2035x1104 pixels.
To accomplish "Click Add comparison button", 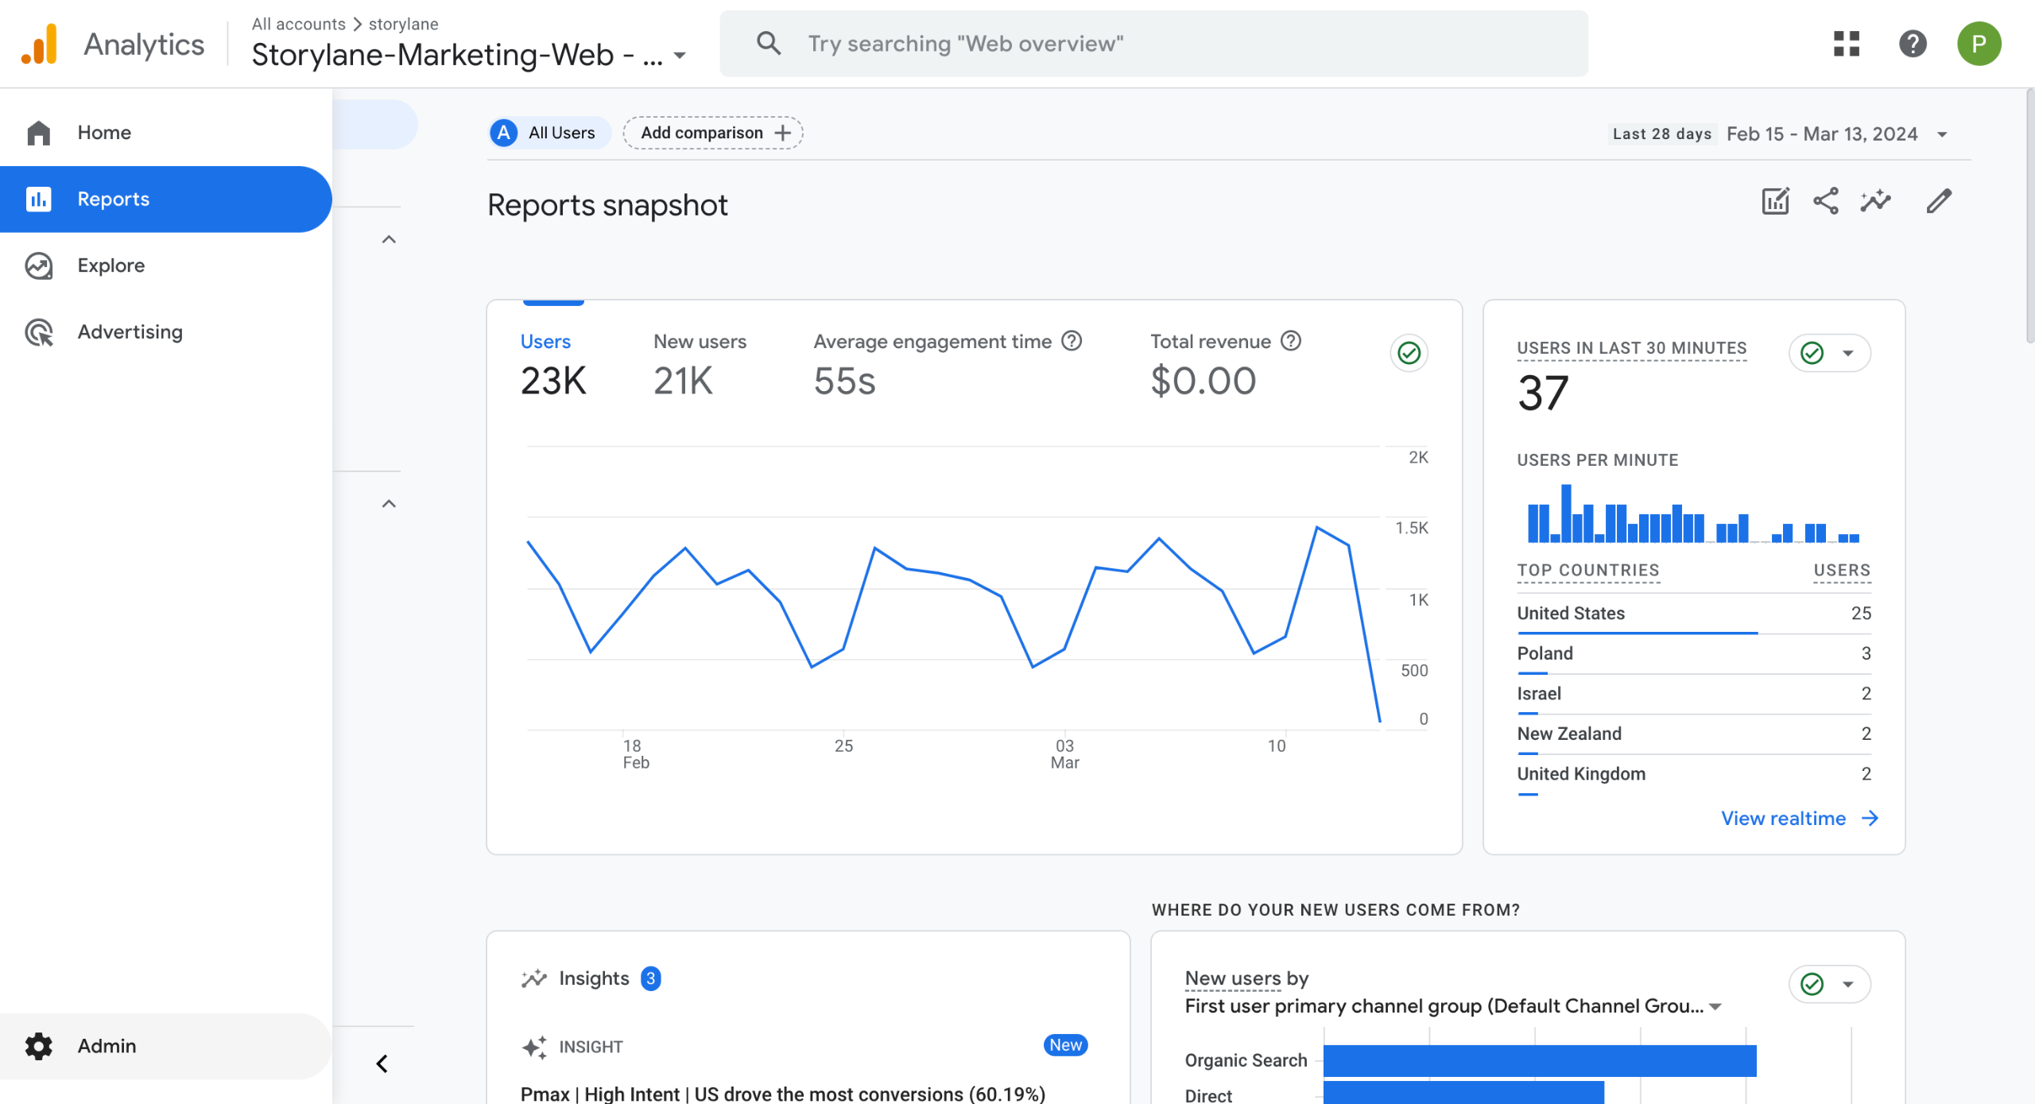I will 713,133.
